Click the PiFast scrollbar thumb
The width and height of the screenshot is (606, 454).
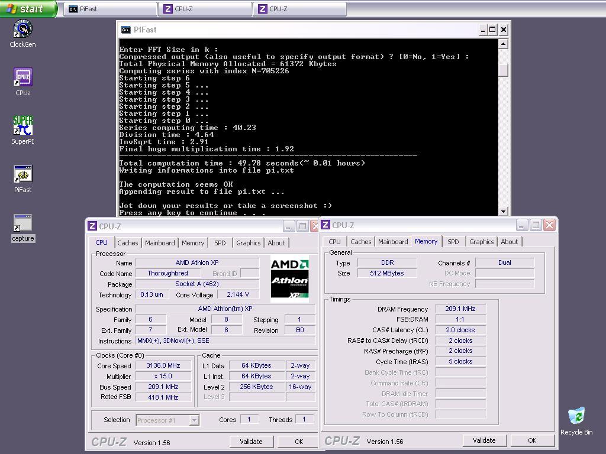pos(503,70)
